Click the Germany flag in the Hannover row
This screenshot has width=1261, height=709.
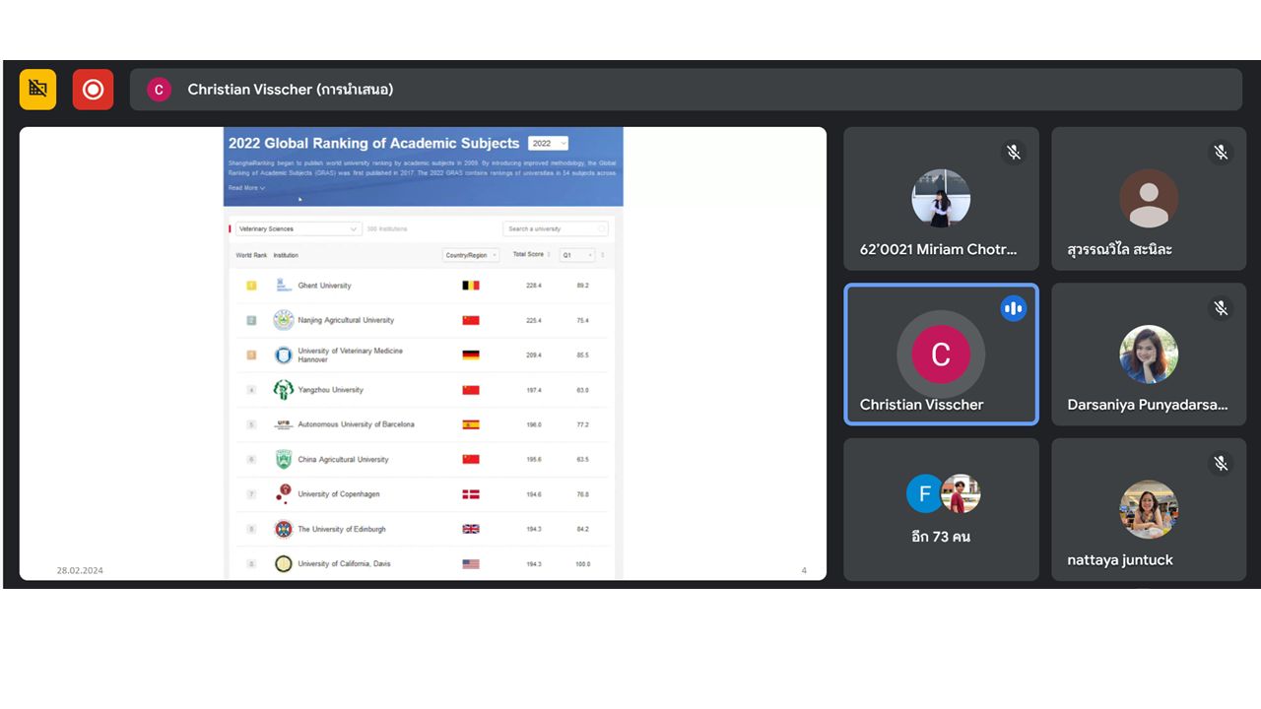[x=471, y=354]
